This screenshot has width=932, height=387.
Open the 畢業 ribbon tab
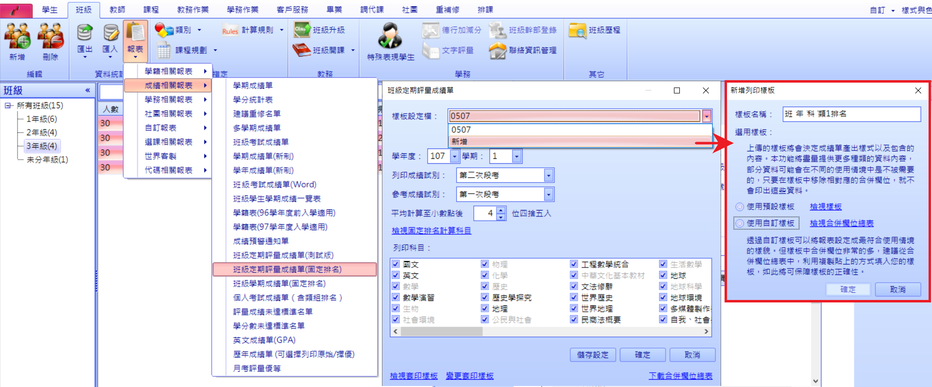(334, 10)
